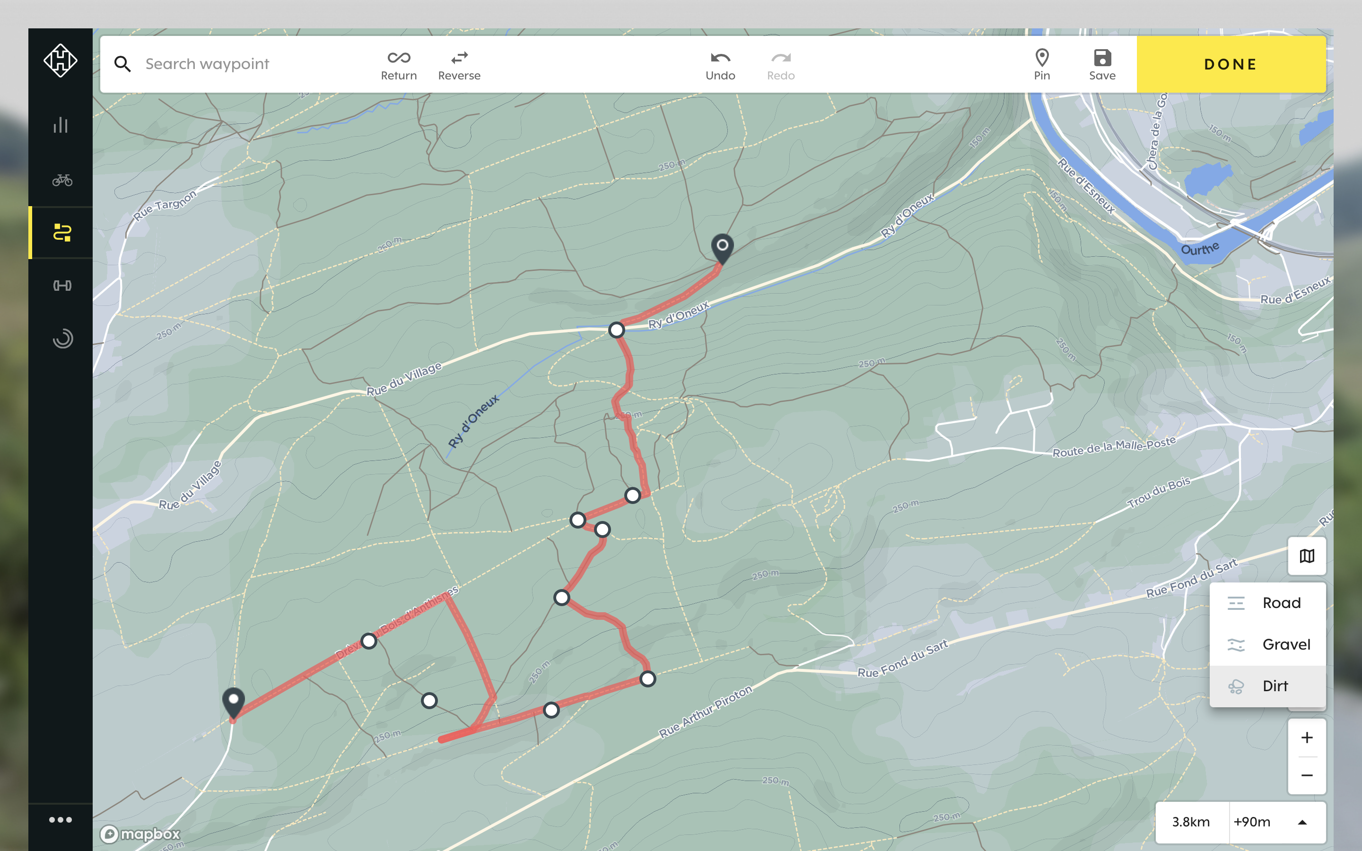This screenshot has height=851, width=1362.
Task: Toggle the map style layers button
Action: click(1307, 556)
